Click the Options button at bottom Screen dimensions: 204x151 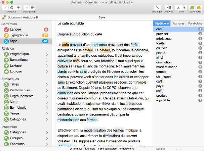tap(160, 149)
